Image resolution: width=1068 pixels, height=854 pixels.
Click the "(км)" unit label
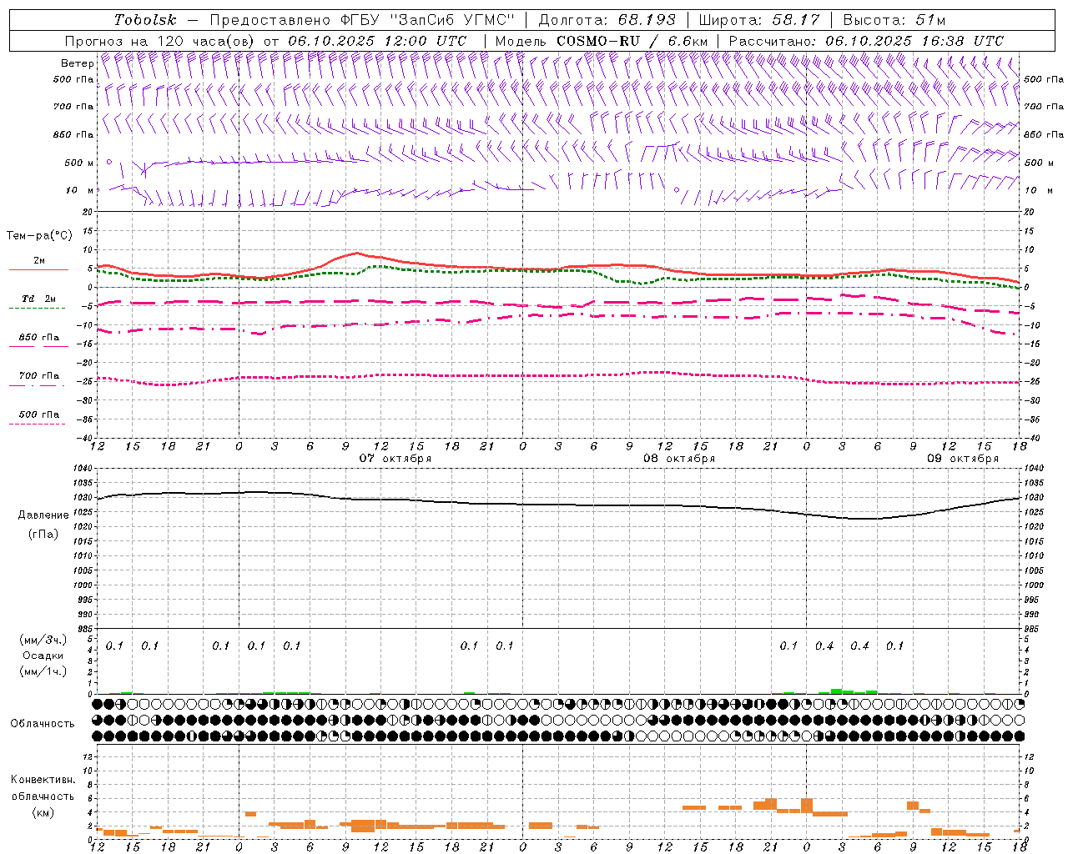coord(43,812)
